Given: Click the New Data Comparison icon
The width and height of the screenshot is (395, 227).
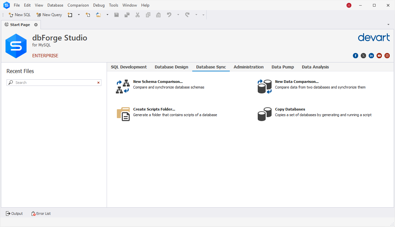Looking at the screenshot, I should [x=265, y=87].
